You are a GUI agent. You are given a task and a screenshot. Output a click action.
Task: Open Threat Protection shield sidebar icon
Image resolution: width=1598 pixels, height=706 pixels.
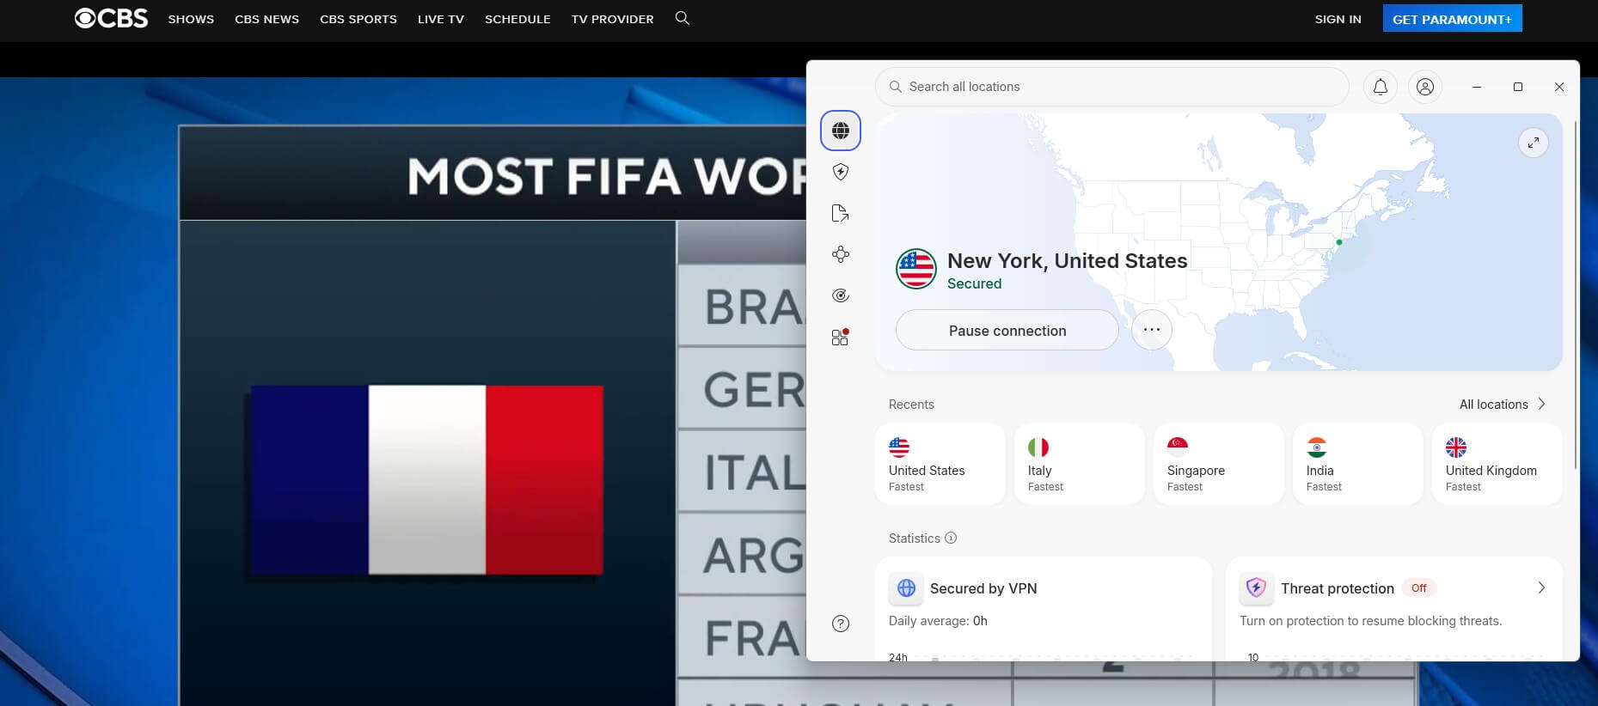(841, 172)
